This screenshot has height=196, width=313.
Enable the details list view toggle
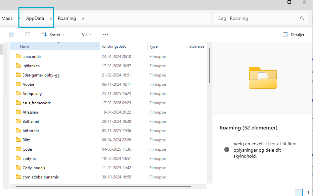point(298,192)
